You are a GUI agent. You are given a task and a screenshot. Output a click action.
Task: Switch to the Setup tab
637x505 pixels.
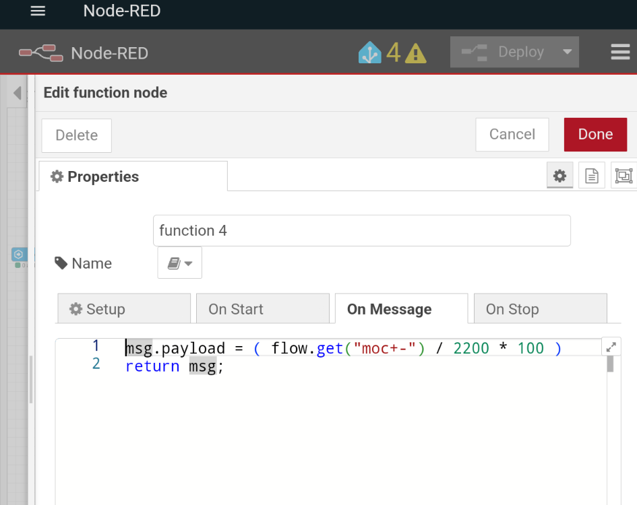124,309
